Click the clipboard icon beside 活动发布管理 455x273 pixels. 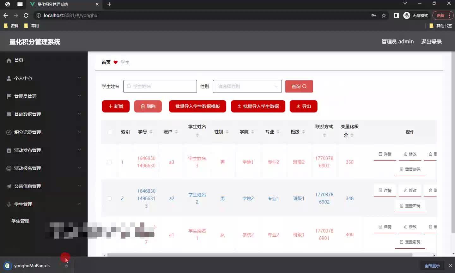tap(9, 150)
